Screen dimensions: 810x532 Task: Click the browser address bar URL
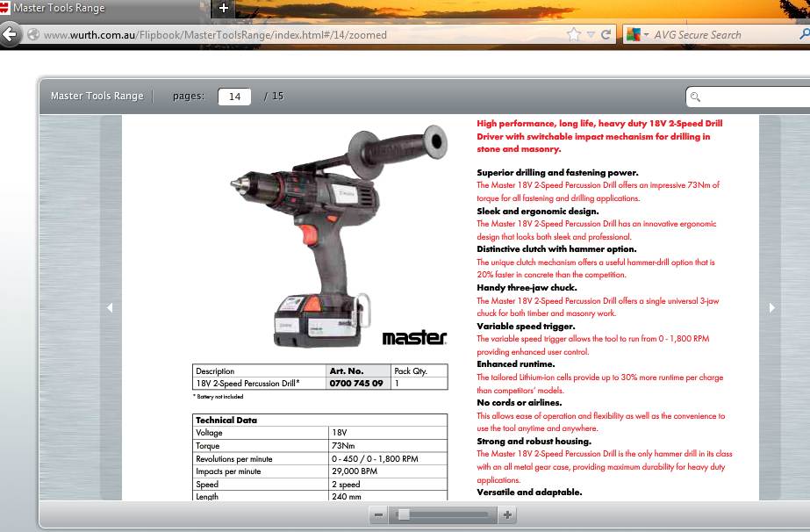215,35
